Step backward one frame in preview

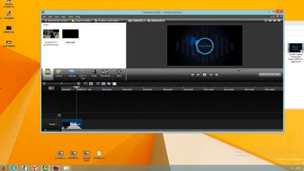(198, 75)
